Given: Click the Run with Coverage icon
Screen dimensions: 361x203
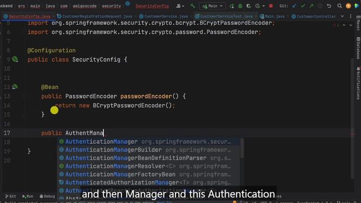Looking at the screenshot, I should pyautogui.click(x=249, y=6).
